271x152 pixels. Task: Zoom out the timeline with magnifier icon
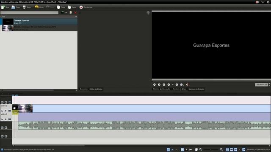[x=200, y=149]
